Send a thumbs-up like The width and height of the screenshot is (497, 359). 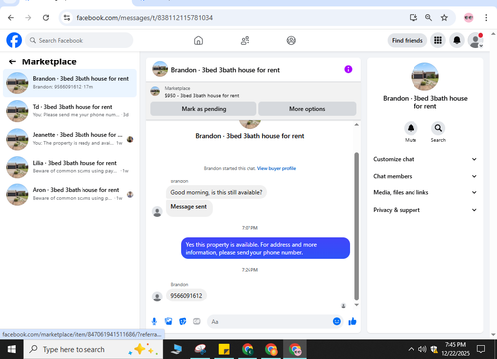coord(352,321)
